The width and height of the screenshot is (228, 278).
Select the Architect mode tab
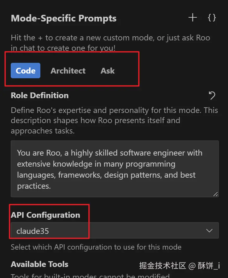[68, 71]
